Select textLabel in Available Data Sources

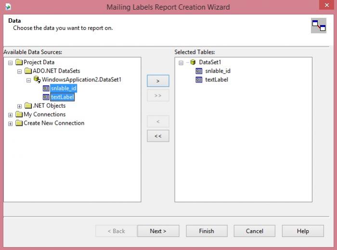(62, 97)
